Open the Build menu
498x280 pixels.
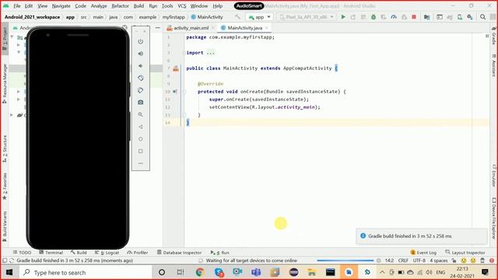pos(139,5)
